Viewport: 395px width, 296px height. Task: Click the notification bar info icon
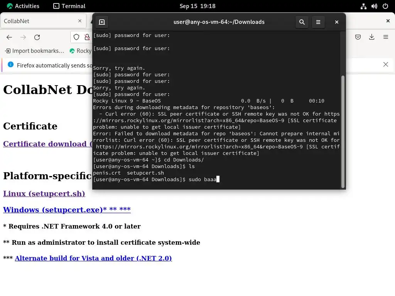10,65
